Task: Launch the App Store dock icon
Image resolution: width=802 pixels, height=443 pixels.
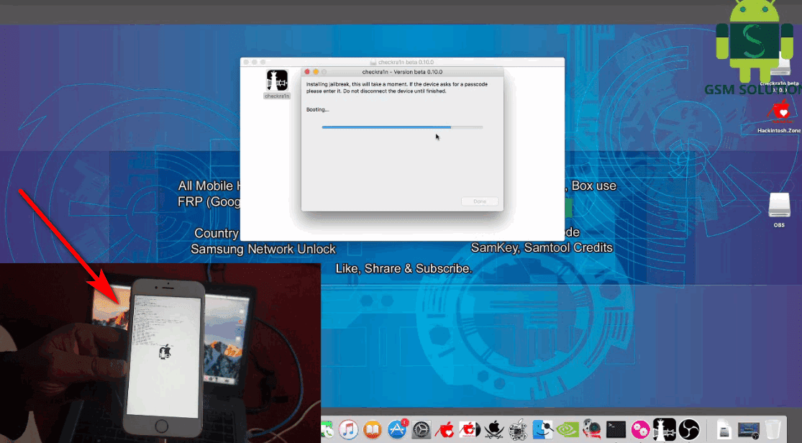Action: tap(397, 430)
